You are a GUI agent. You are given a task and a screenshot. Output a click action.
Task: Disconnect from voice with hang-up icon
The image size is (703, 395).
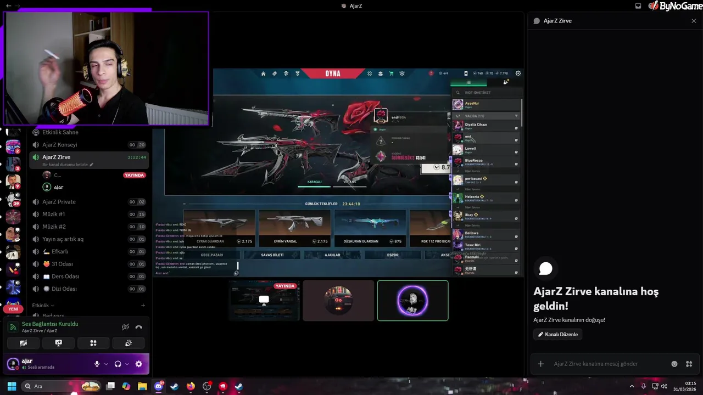[x=139, y=327]
